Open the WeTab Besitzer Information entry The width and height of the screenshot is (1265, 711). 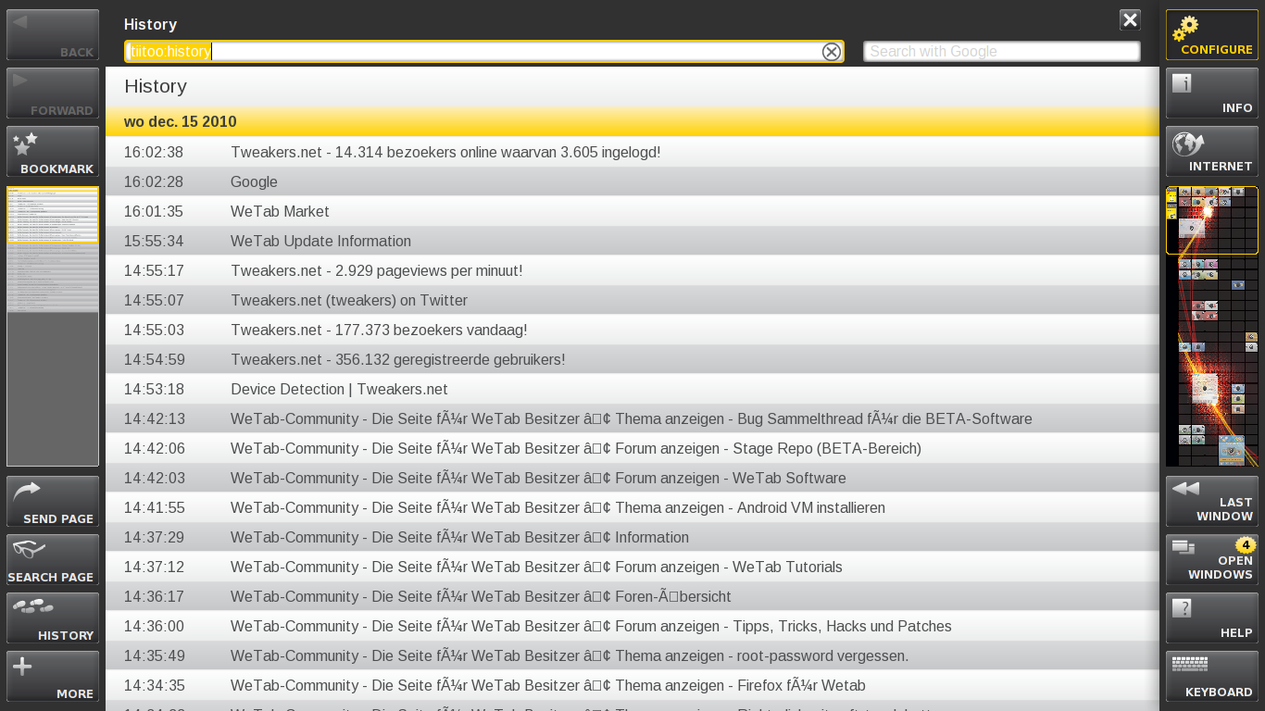pyautogui.click(x=632, y=538)
